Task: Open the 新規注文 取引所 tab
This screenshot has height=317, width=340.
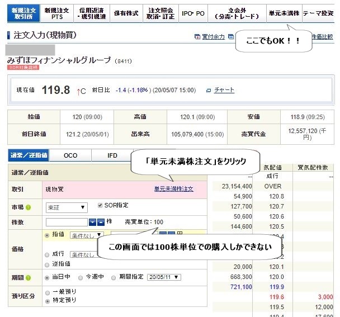Action: (23, 13)
